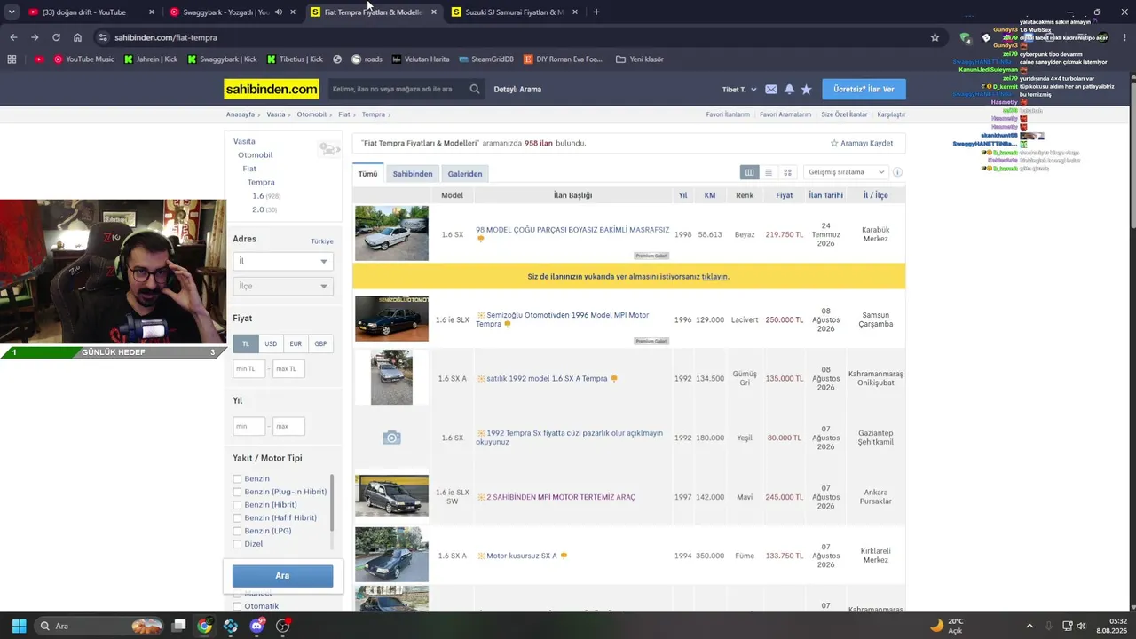Click the blue Ara search button
Screen dimensions: 1136x639
point(282,576)
